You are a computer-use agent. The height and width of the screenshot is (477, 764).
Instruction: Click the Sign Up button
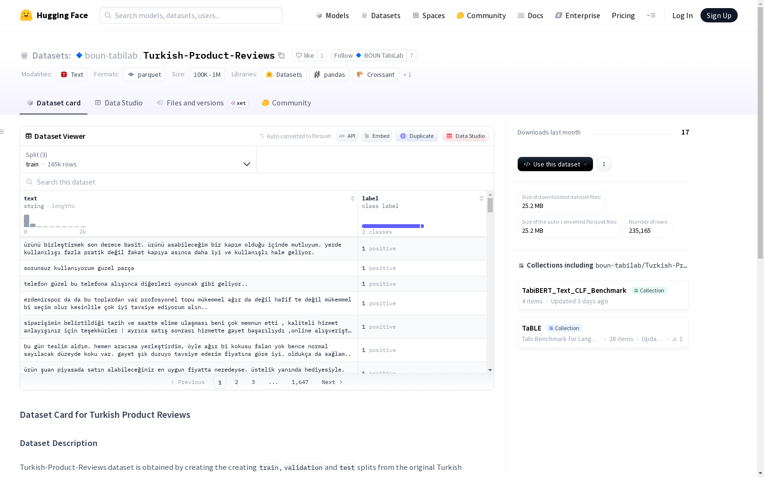719,15
